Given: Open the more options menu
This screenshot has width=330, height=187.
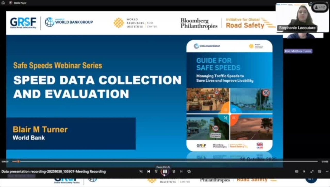Looking at the screenshot, I should click(327, 172).
